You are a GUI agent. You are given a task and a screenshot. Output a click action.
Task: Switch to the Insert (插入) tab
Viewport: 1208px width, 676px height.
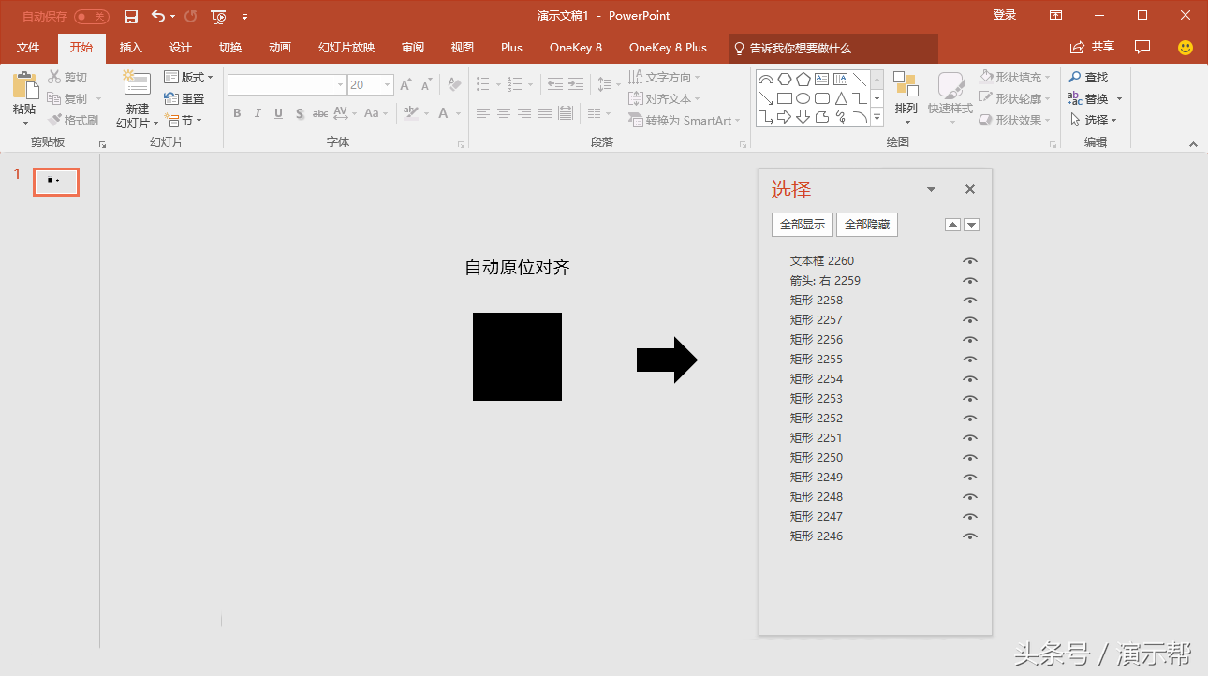[x=131, y=48]
